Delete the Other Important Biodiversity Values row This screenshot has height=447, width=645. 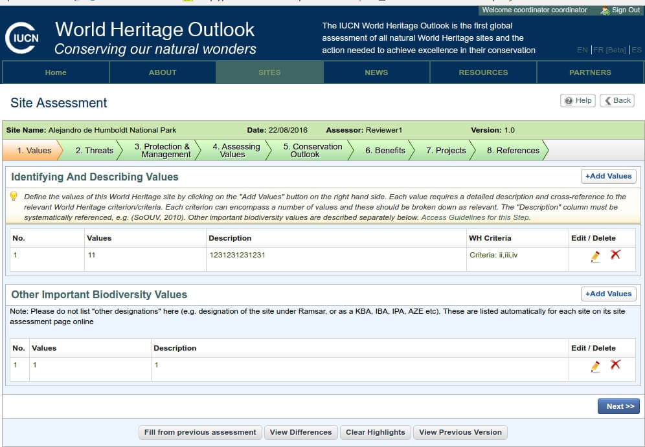click(x=615, y=364)
